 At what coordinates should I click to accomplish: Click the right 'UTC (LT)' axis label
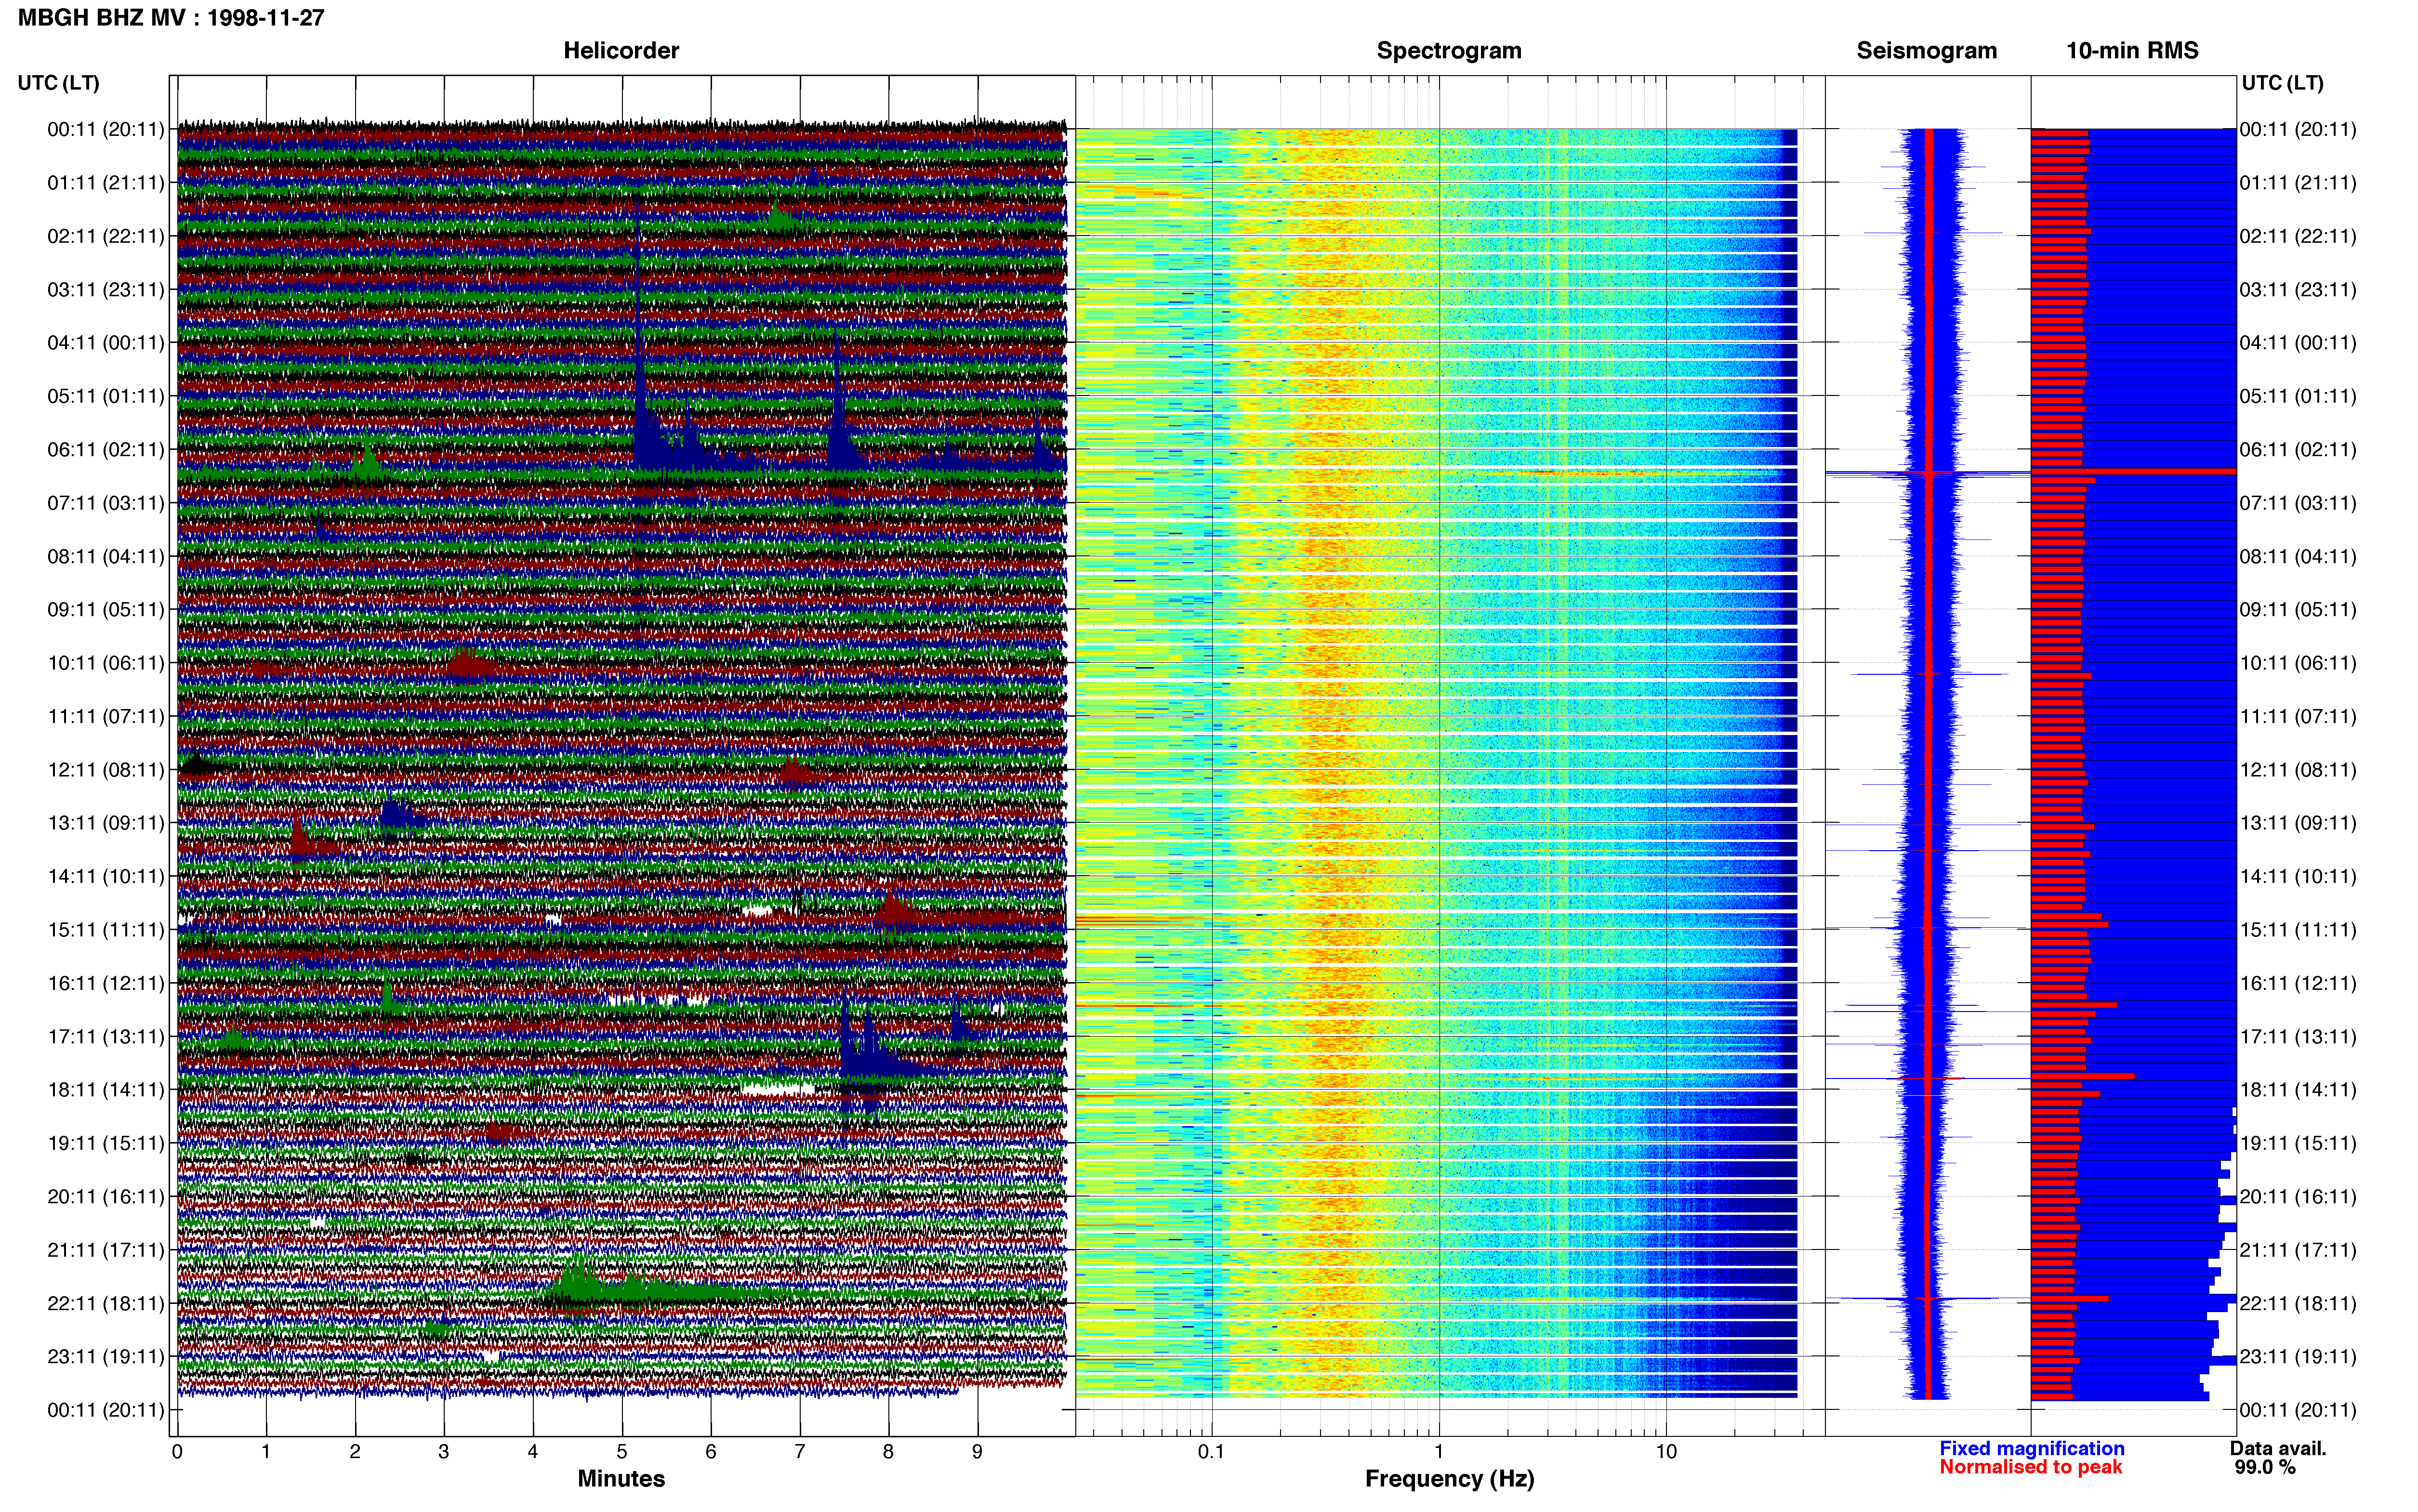pos(2282,83)
